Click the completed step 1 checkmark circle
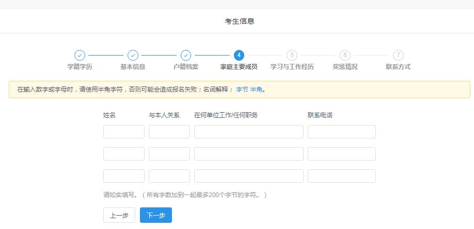The height and width of the screenshot is (229, 474). [80, 55]
